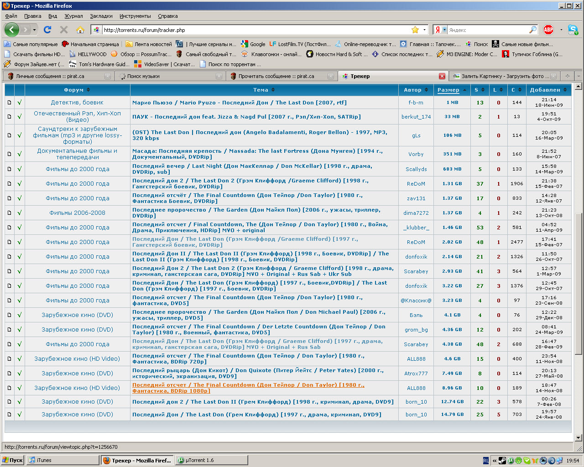584x467 pixels.
Task: Open the toolbar dropdown arrow beside Adblock Plus
Action: click(561, 30)
